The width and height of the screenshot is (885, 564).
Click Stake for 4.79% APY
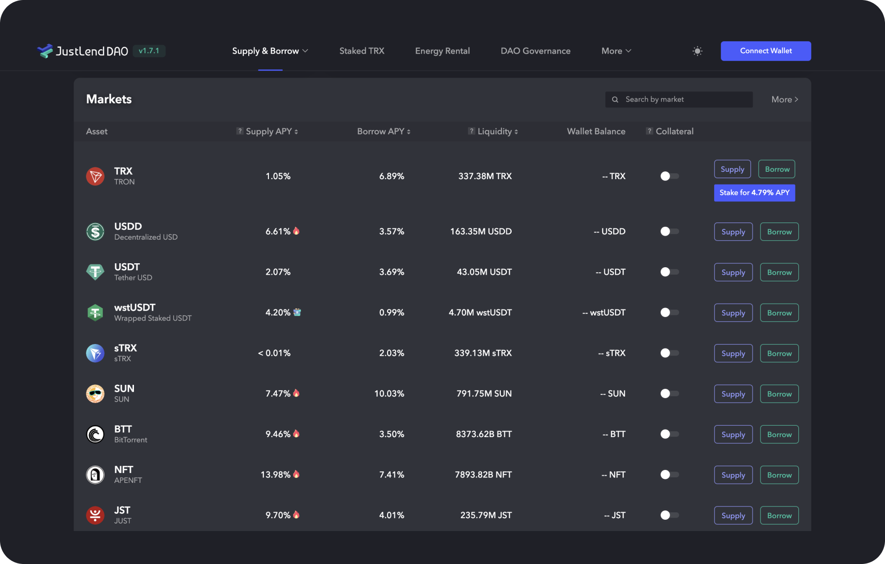tap(754, 192)
